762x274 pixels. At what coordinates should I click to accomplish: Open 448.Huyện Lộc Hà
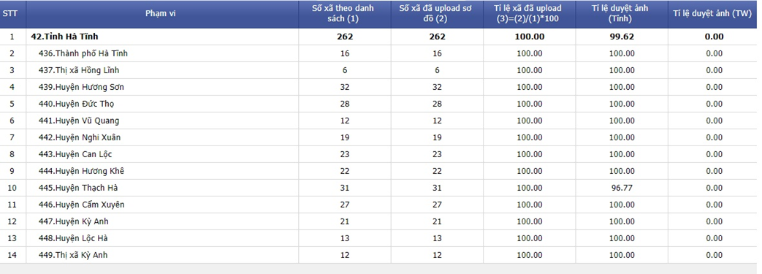73,238
